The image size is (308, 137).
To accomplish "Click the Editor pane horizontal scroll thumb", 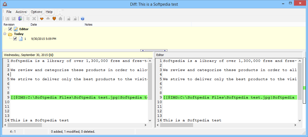I will (x=177, y=125).
